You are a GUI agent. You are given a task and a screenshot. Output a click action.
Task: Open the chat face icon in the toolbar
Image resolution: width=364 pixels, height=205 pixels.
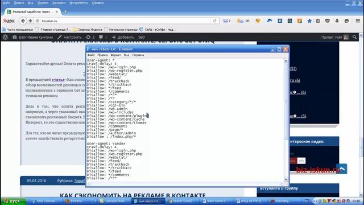coord(346,20)
